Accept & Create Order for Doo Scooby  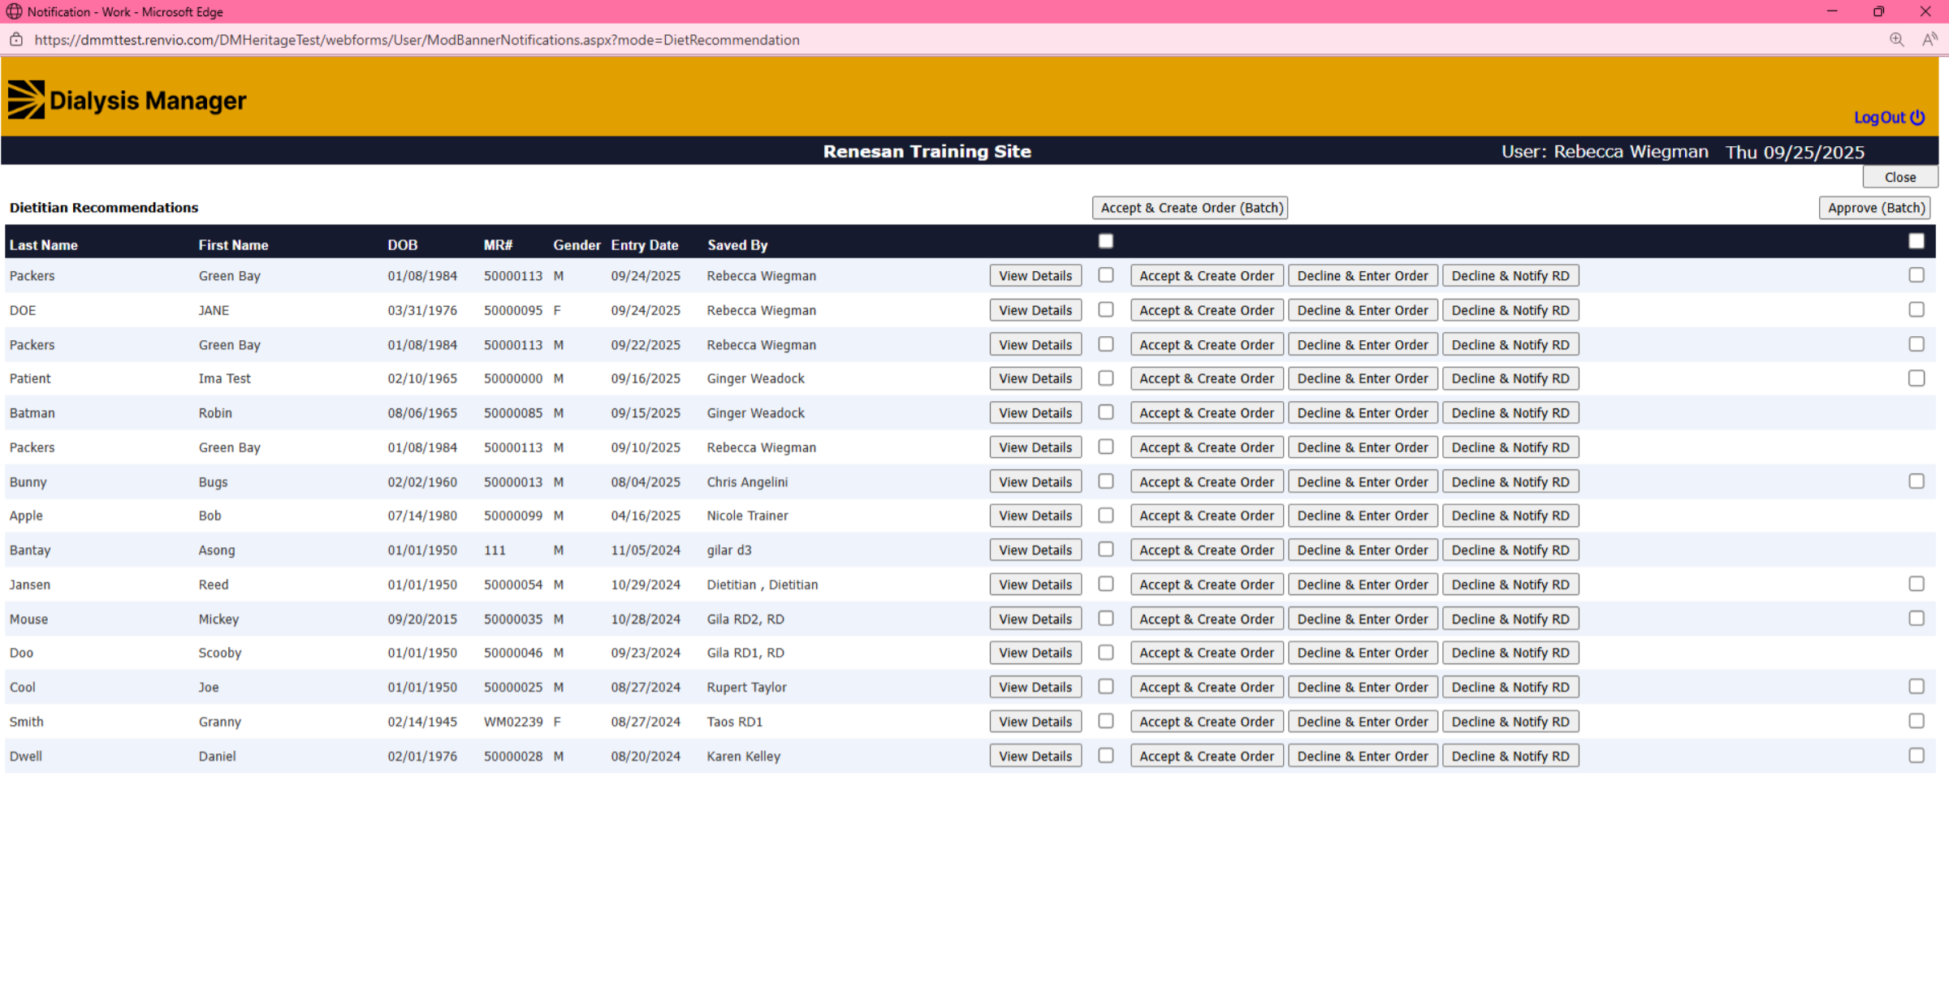[1207, 653]
